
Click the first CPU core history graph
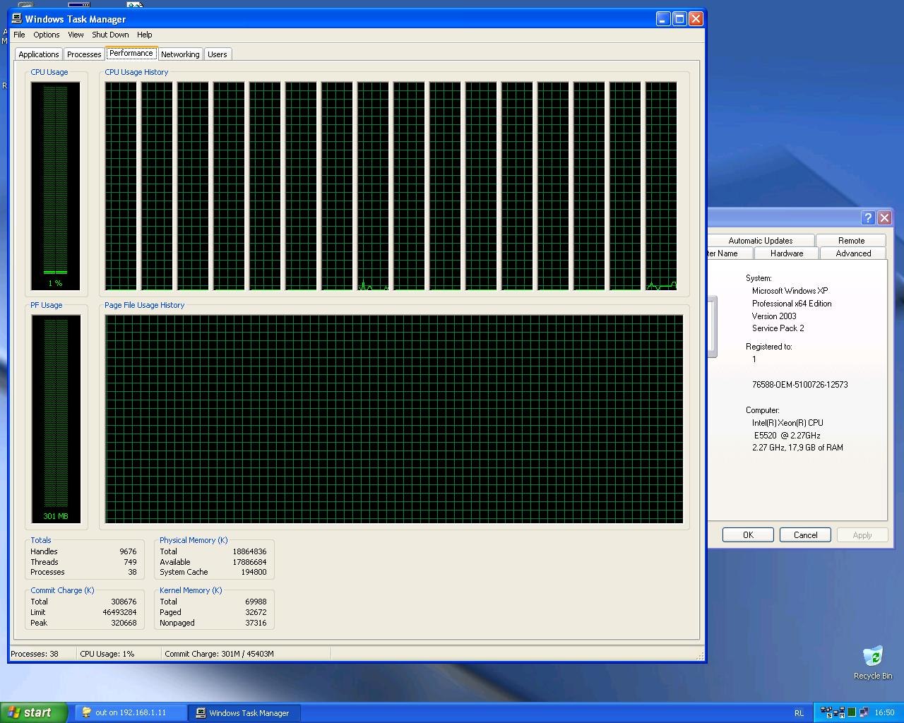[121, 186]
